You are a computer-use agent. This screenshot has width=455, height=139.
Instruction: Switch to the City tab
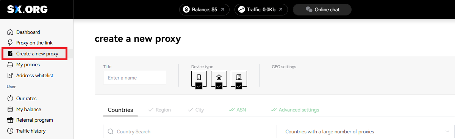click(196, 110)
